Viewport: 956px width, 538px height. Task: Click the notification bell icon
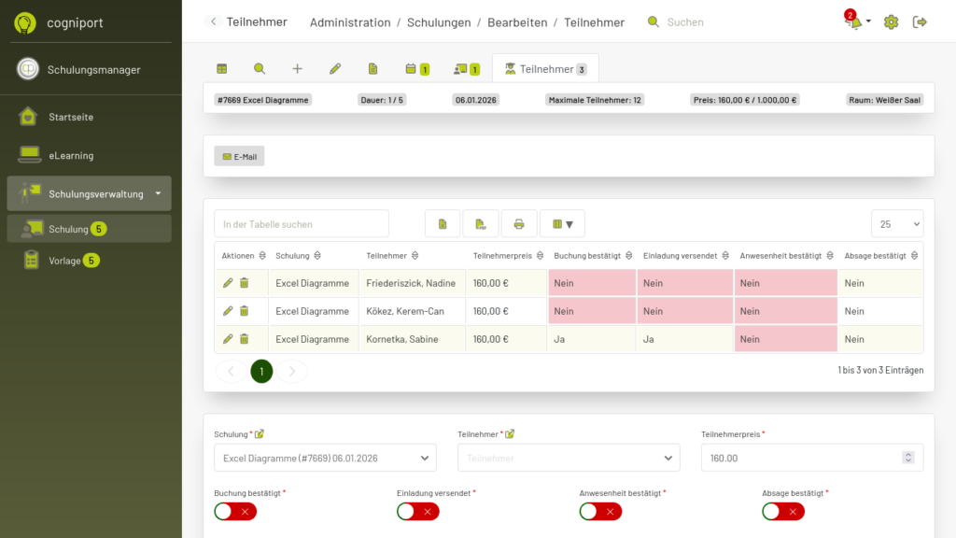click(853, 22)
